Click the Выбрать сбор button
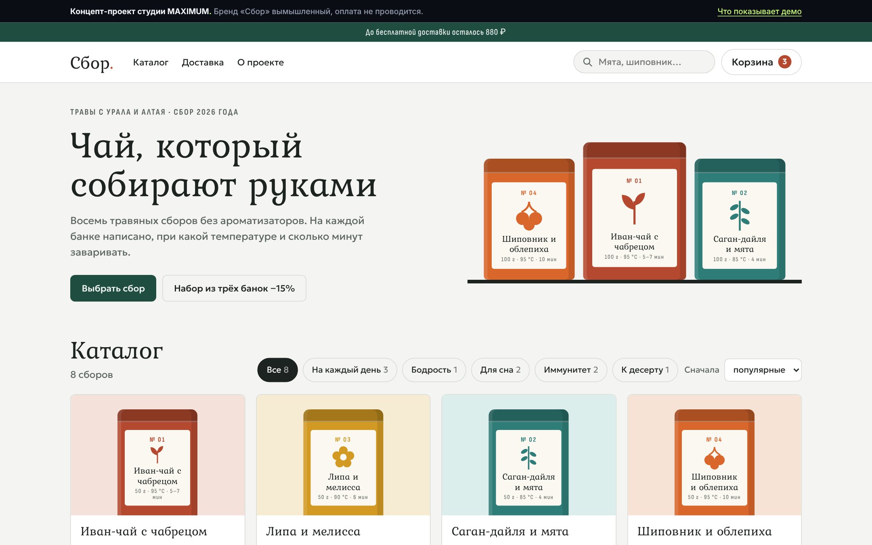This screenshot has height=545, width=872. click(x=113, y=288)
